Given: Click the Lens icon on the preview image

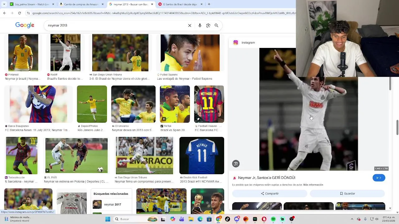Looking at the screenshot, I should [x=236, y=164].
